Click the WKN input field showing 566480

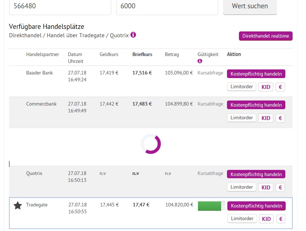coord(60,6)
